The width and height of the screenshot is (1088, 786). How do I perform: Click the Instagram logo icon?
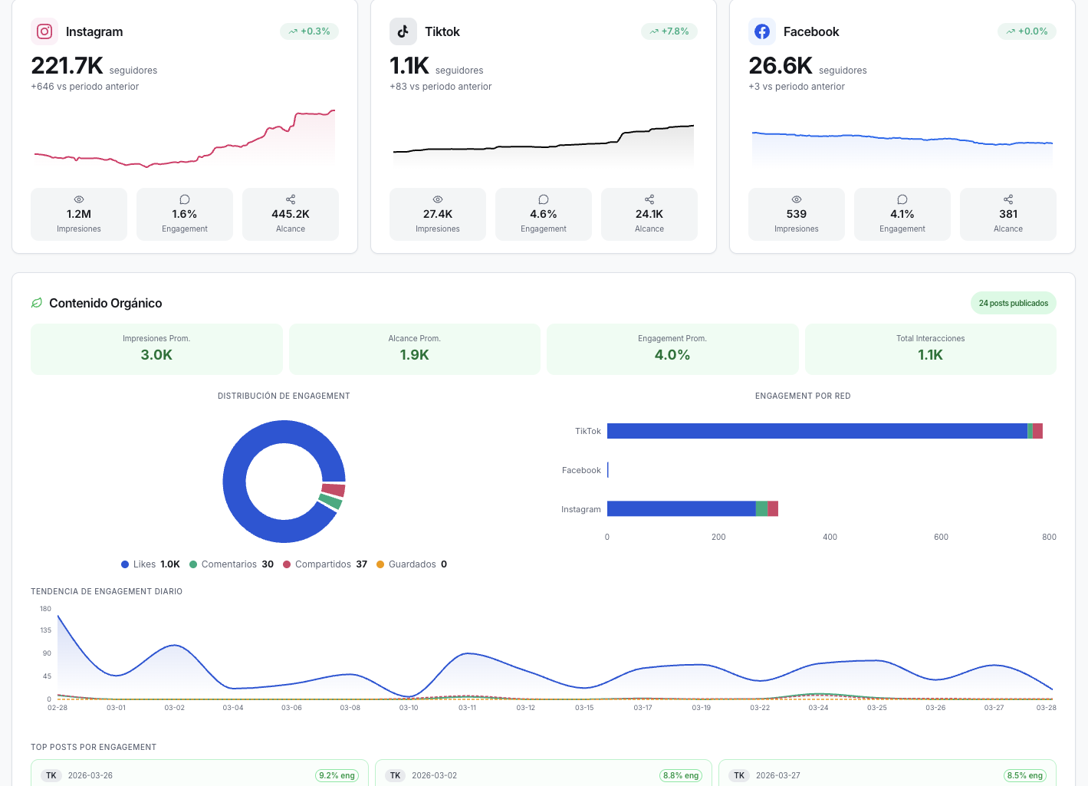tap(44, 31)
